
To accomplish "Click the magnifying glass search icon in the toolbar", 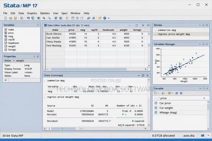I will coord(49,18).
